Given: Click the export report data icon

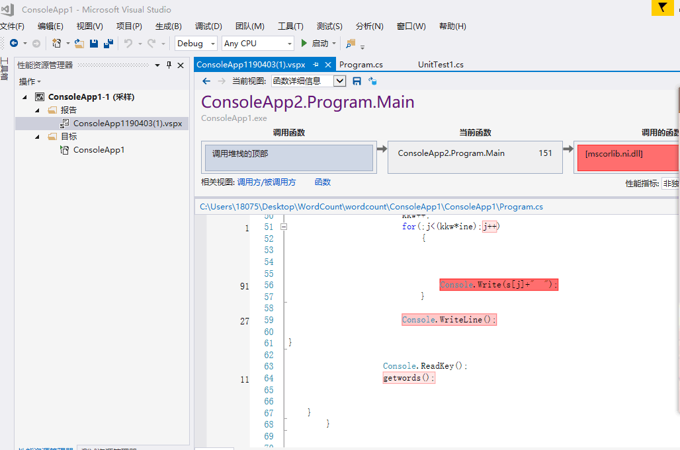Looking at the screenshot, I should 372,81.
